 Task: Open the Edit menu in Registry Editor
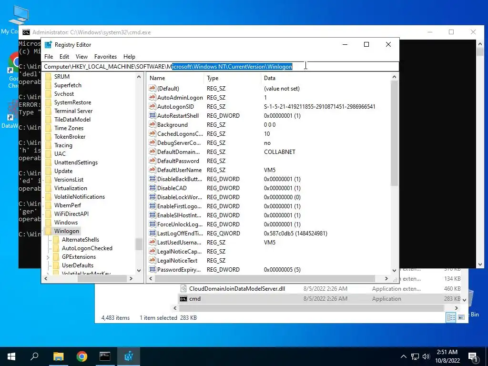coord(64,57)
